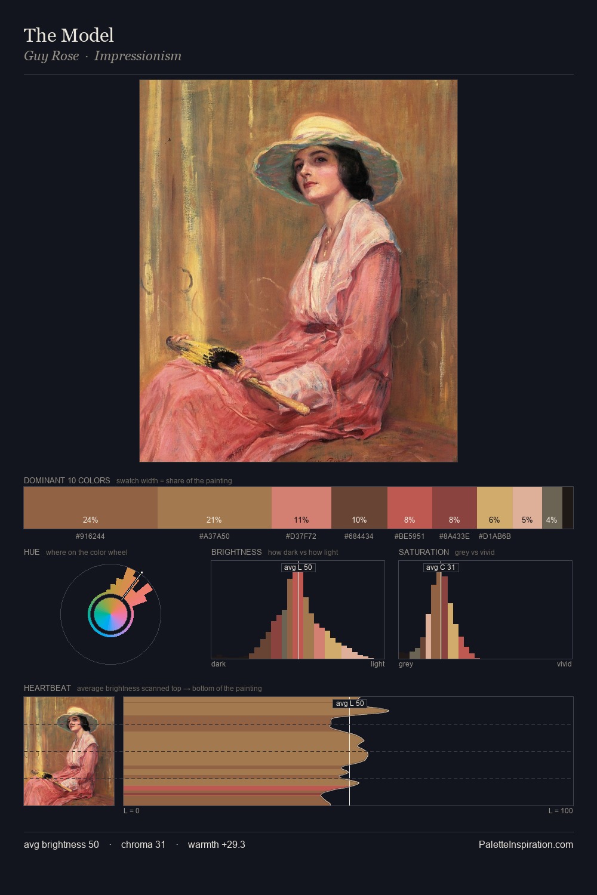Click the 'grey' axis label

[x=406, y=664]
